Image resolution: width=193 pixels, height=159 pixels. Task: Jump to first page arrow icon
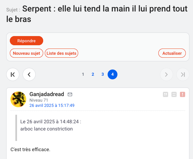click(x=13, y=74)
